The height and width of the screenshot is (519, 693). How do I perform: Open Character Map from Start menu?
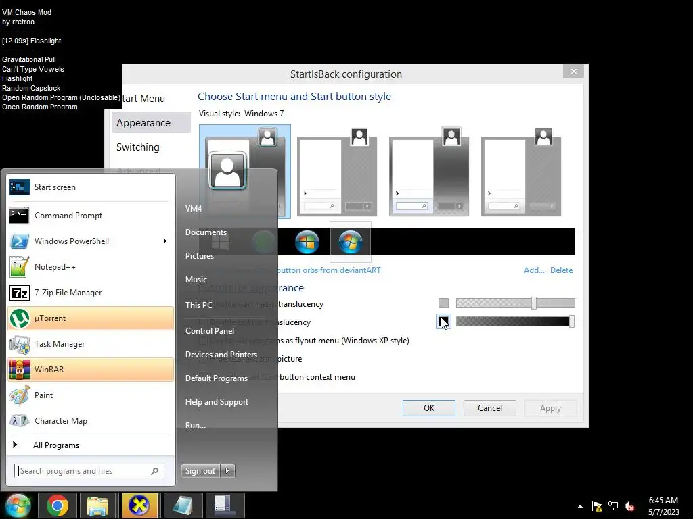click(91, 420)
